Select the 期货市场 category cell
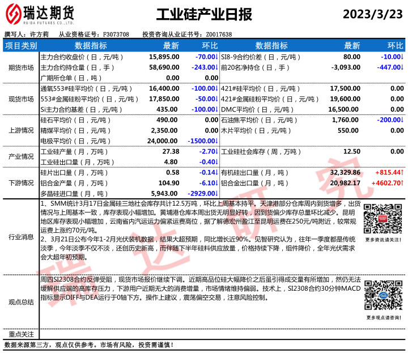Screen dimensions: 408x353 tap(20, 67)
